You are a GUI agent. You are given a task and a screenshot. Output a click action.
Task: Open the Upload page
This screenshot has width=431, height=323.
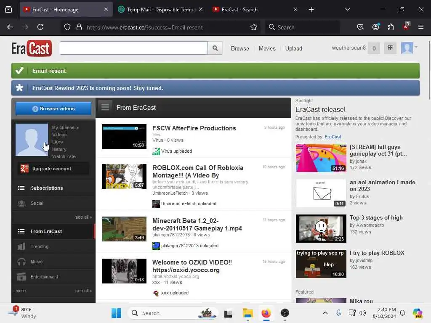pos(293,49)
